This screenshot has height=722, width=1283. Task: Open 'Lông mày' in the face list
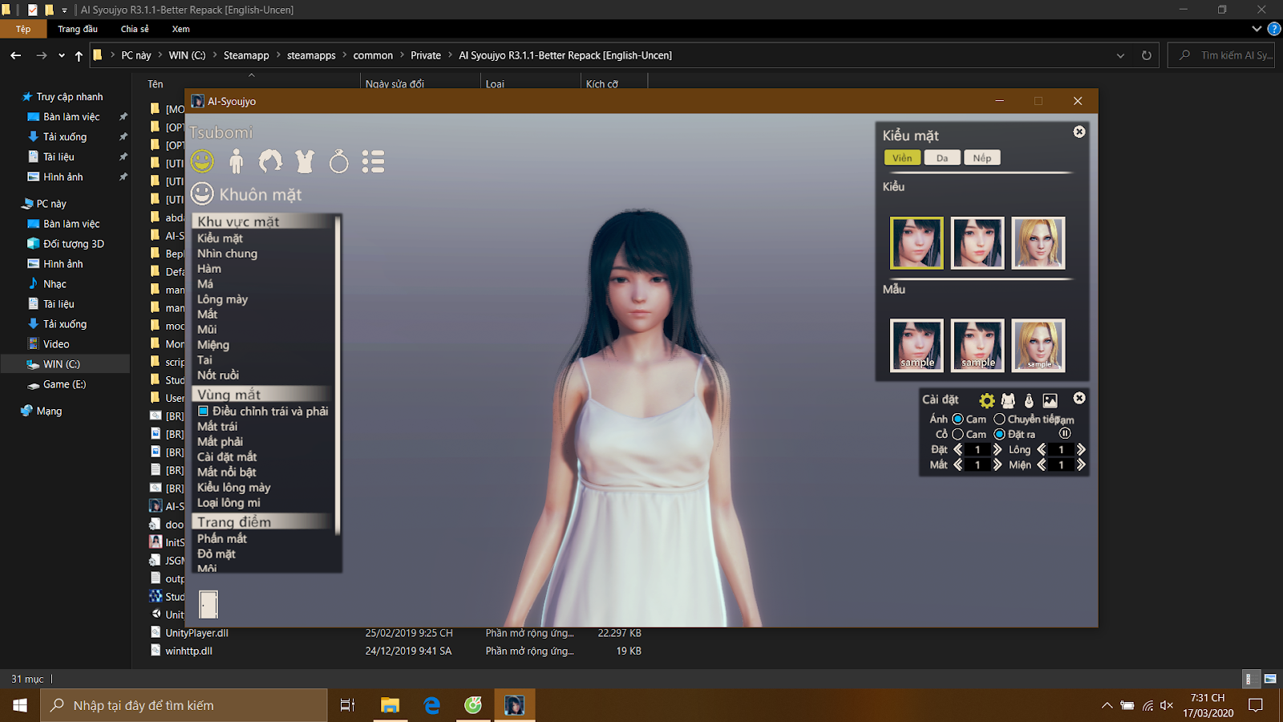222,299
